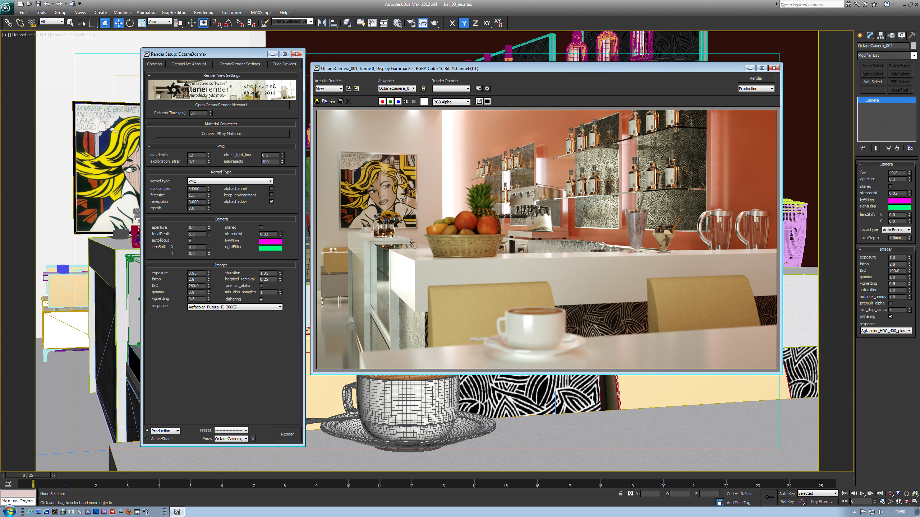This screenshot has width=920, height=517.
Task: Click the Play Animation button
Action: pos(862,493)
